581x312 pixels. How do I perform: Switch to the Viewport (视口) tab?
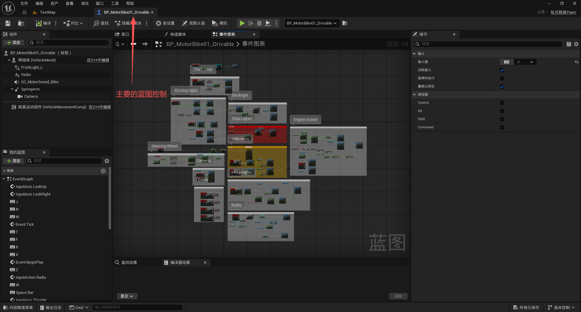click(122, 34)
